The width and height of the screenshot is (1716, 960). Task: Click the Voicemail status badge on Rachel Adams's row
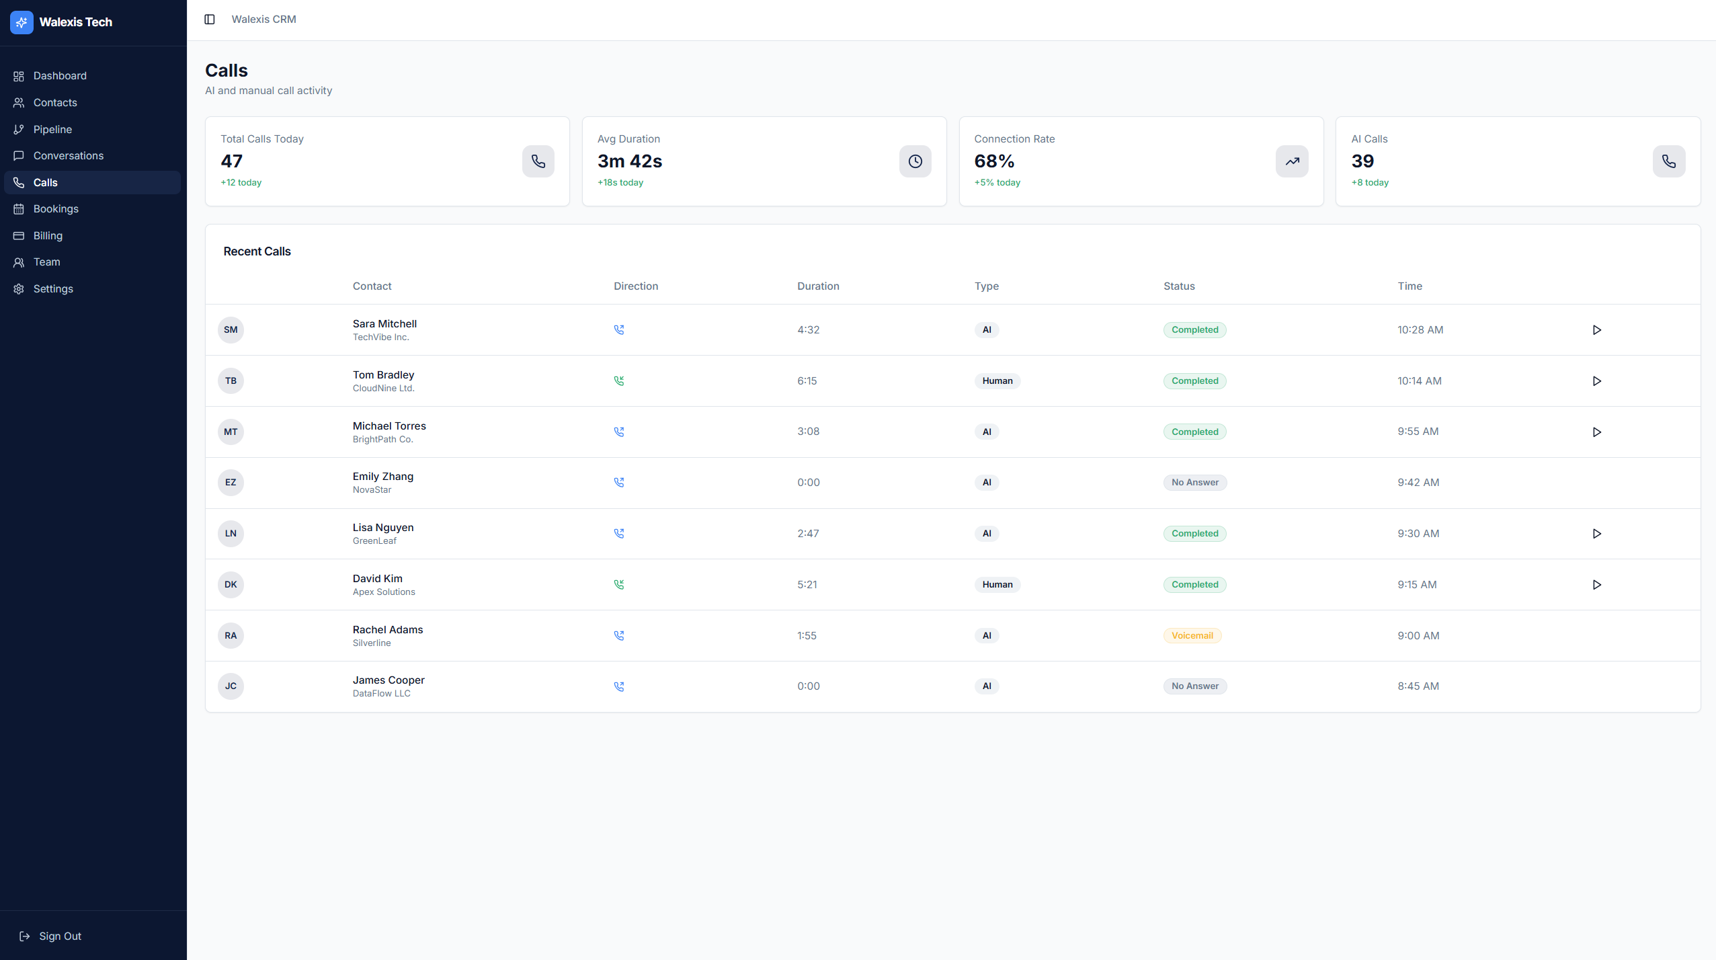pos(1192,635)
